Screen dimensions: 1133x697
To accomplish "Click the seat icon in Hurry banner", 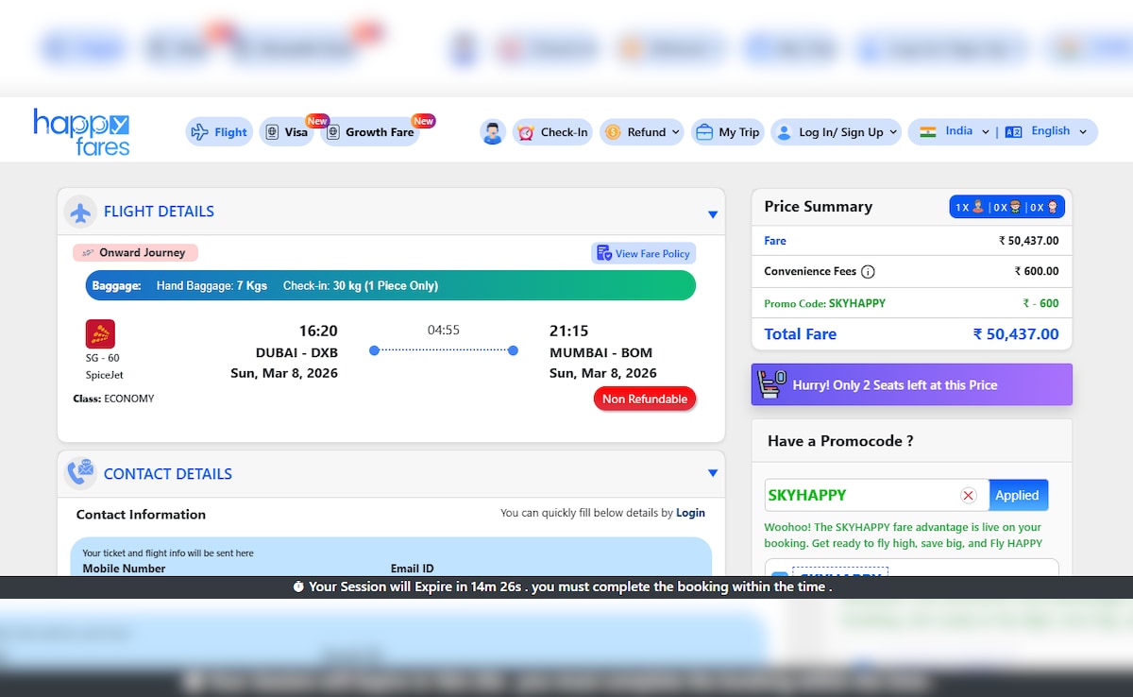I will [774, 385].
